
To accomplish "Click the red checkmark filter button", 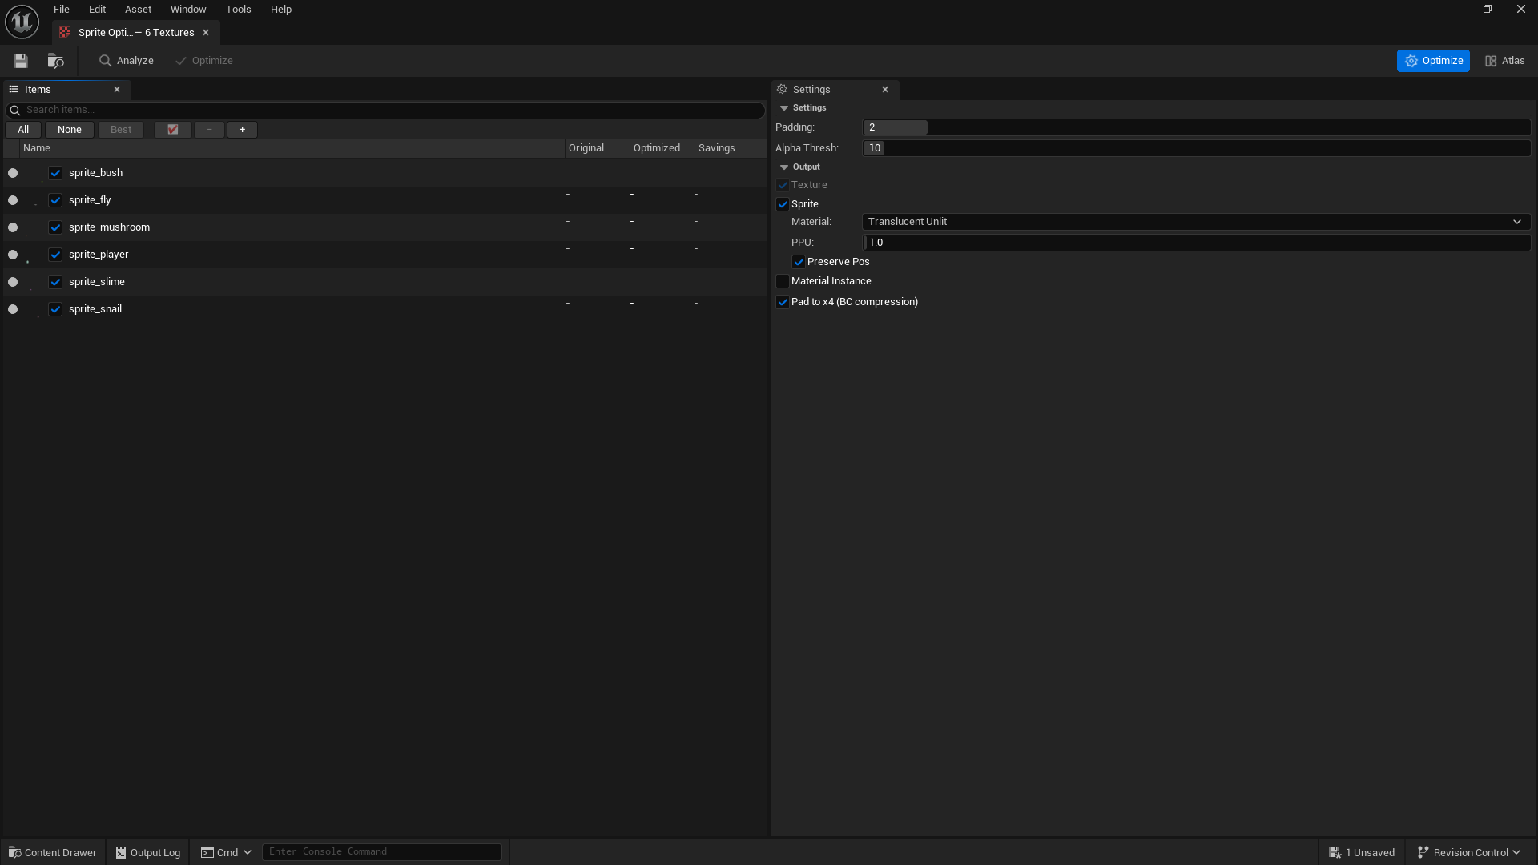I will click(172, 130).
